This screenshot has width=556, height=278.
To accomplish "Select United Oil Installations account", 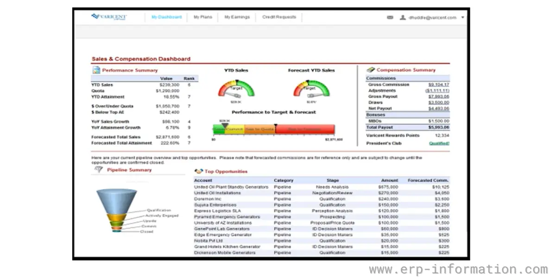I will pyautogui.click(x=217, y=193).
